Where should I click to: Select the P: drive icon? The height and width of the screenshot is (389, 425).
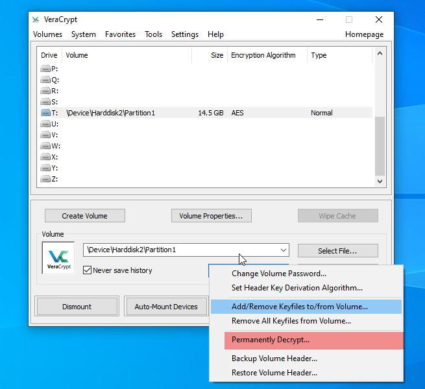click(45, 69)
